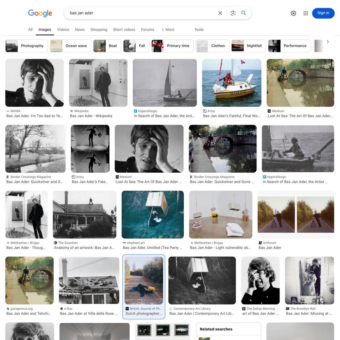
Task: Toggle the Performance filter chip
Action: click(x=289, y=46)
